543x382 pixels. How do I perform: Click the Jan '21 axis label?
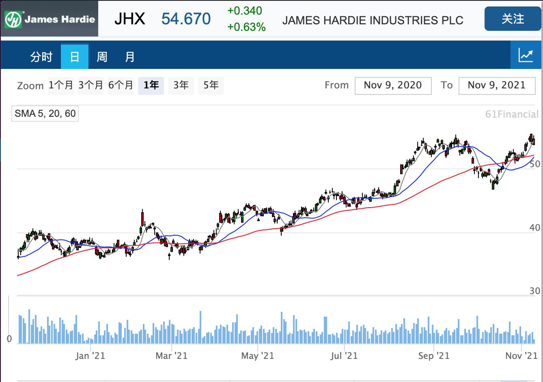tap(90, 356)
